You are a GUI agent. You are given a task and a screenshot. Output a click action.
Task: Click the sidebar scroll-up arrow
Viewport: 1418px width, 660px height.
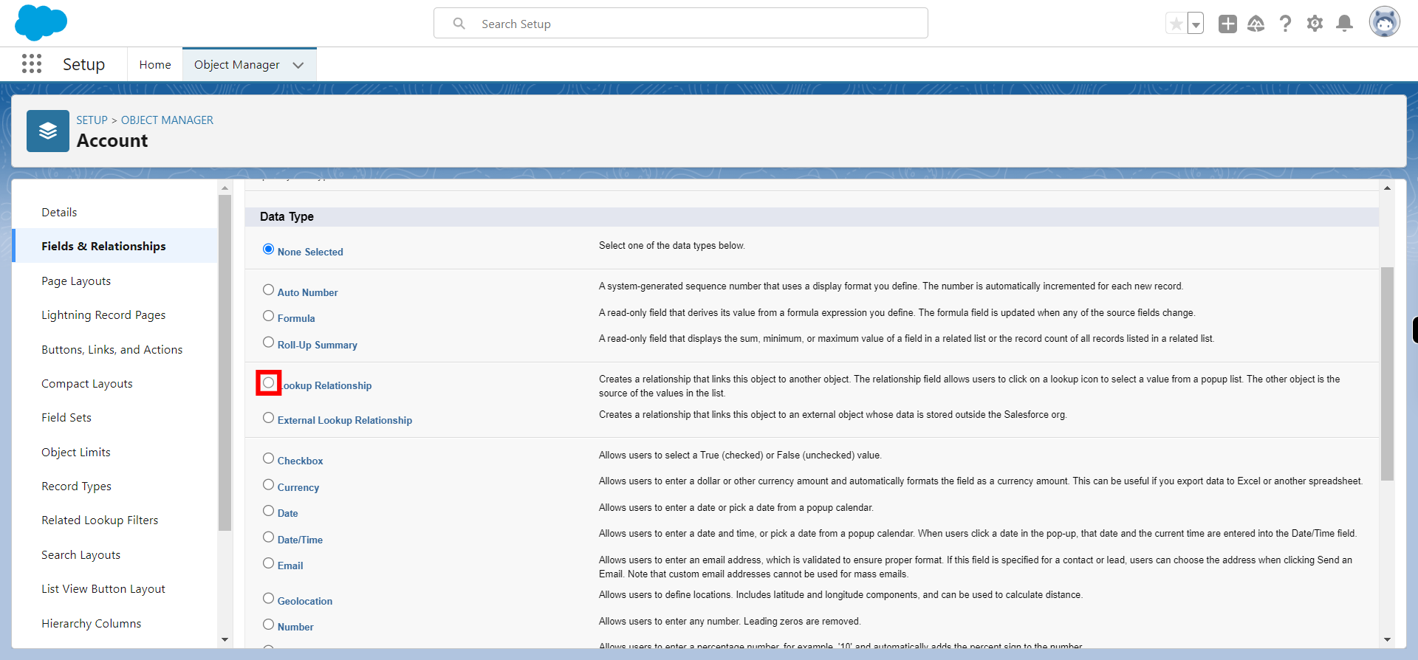[225, 188]
